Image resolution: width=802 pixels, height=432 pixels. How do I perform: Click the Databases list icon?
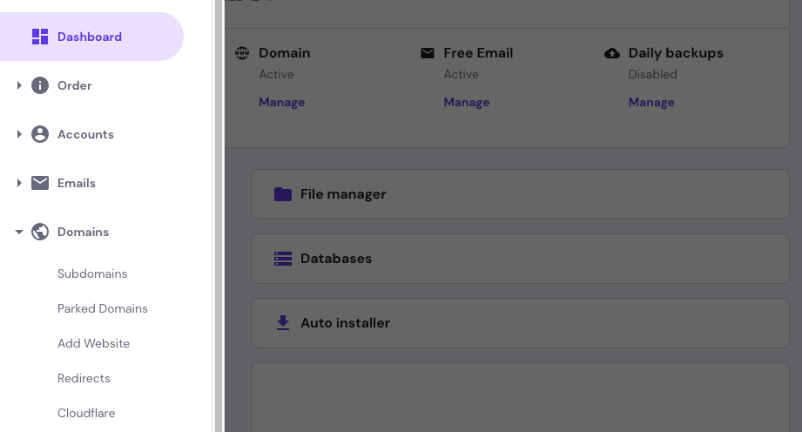283,259
